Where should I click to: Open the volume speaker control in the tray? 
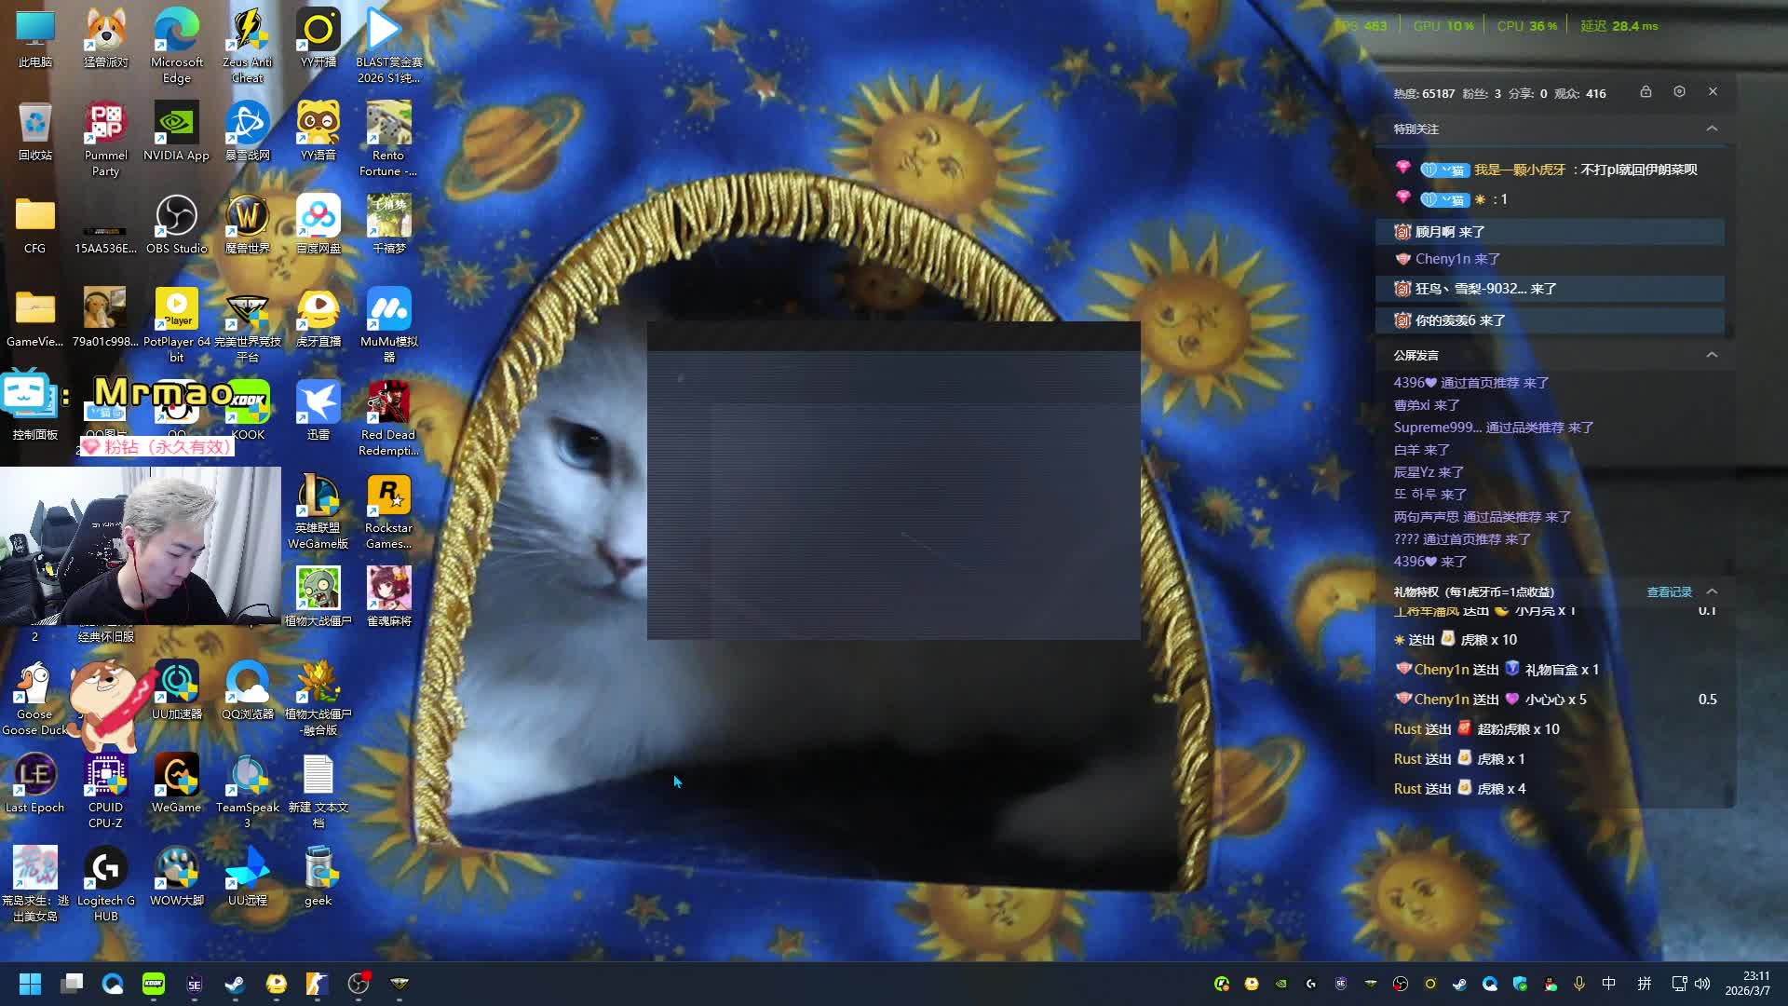tap(1702, 984)
